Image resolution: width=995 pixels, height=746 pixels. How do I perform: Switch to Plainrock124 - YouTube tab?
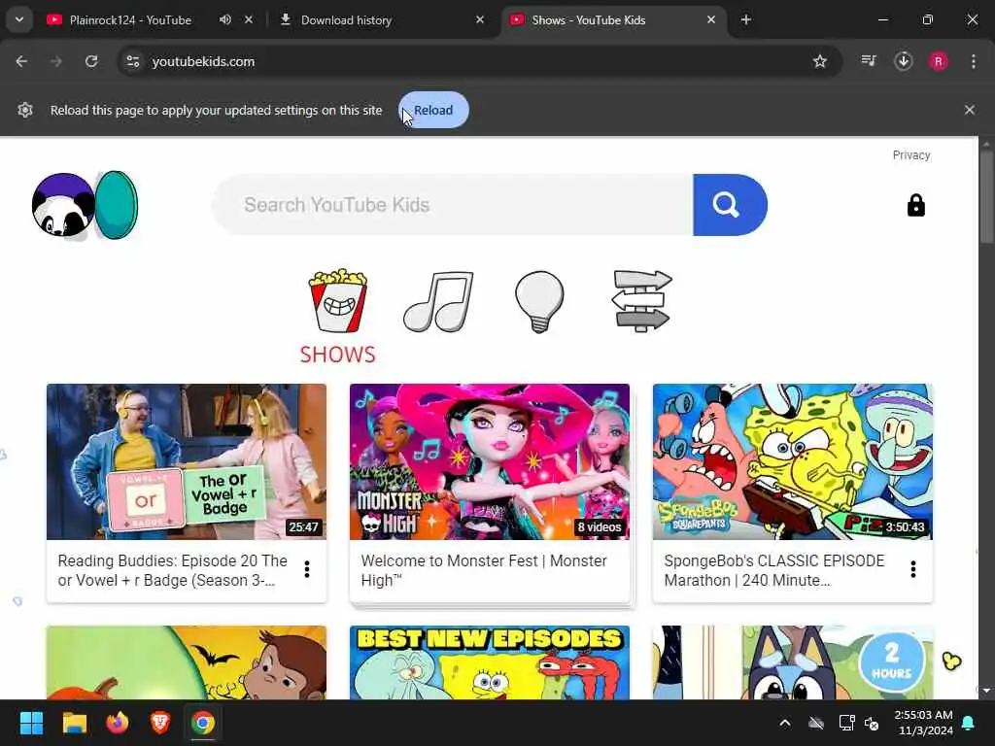click(130, 19)
